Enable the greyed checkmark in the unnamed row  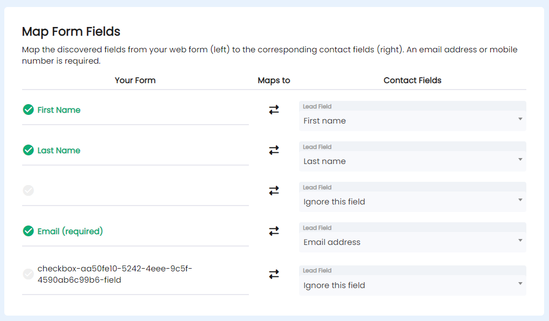pos(29,190)
